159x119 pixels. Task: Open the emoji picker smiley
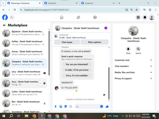(101, 106)
